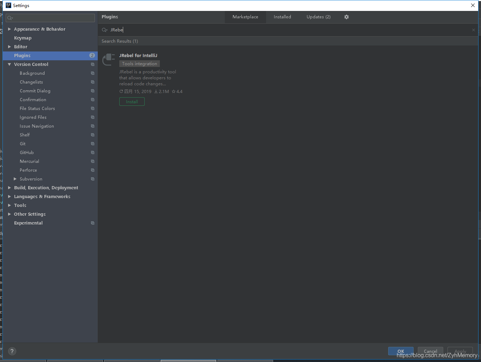The width and height of the screenshot is (481, 362).
Task: Open Git settings page
Action: coord(23,144)
